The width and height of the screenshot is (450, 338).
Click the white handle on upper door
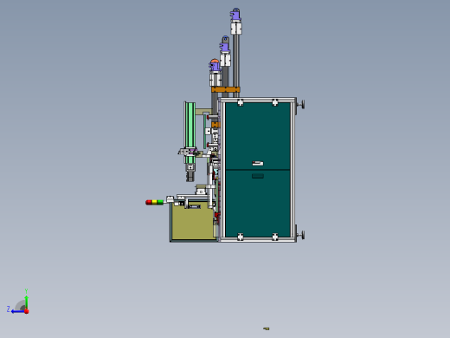[258, 164]
